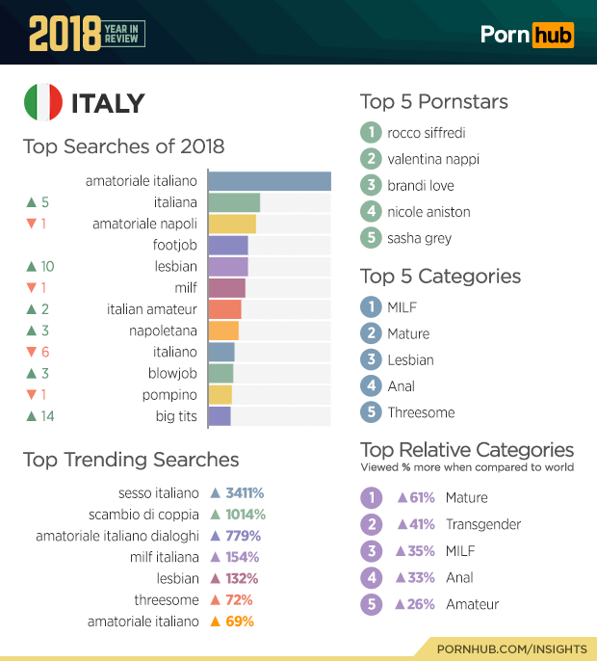The image size is (597, 661).
Task: Click the up arrow beside 3411% trending value
Action: tap(216, 493)
